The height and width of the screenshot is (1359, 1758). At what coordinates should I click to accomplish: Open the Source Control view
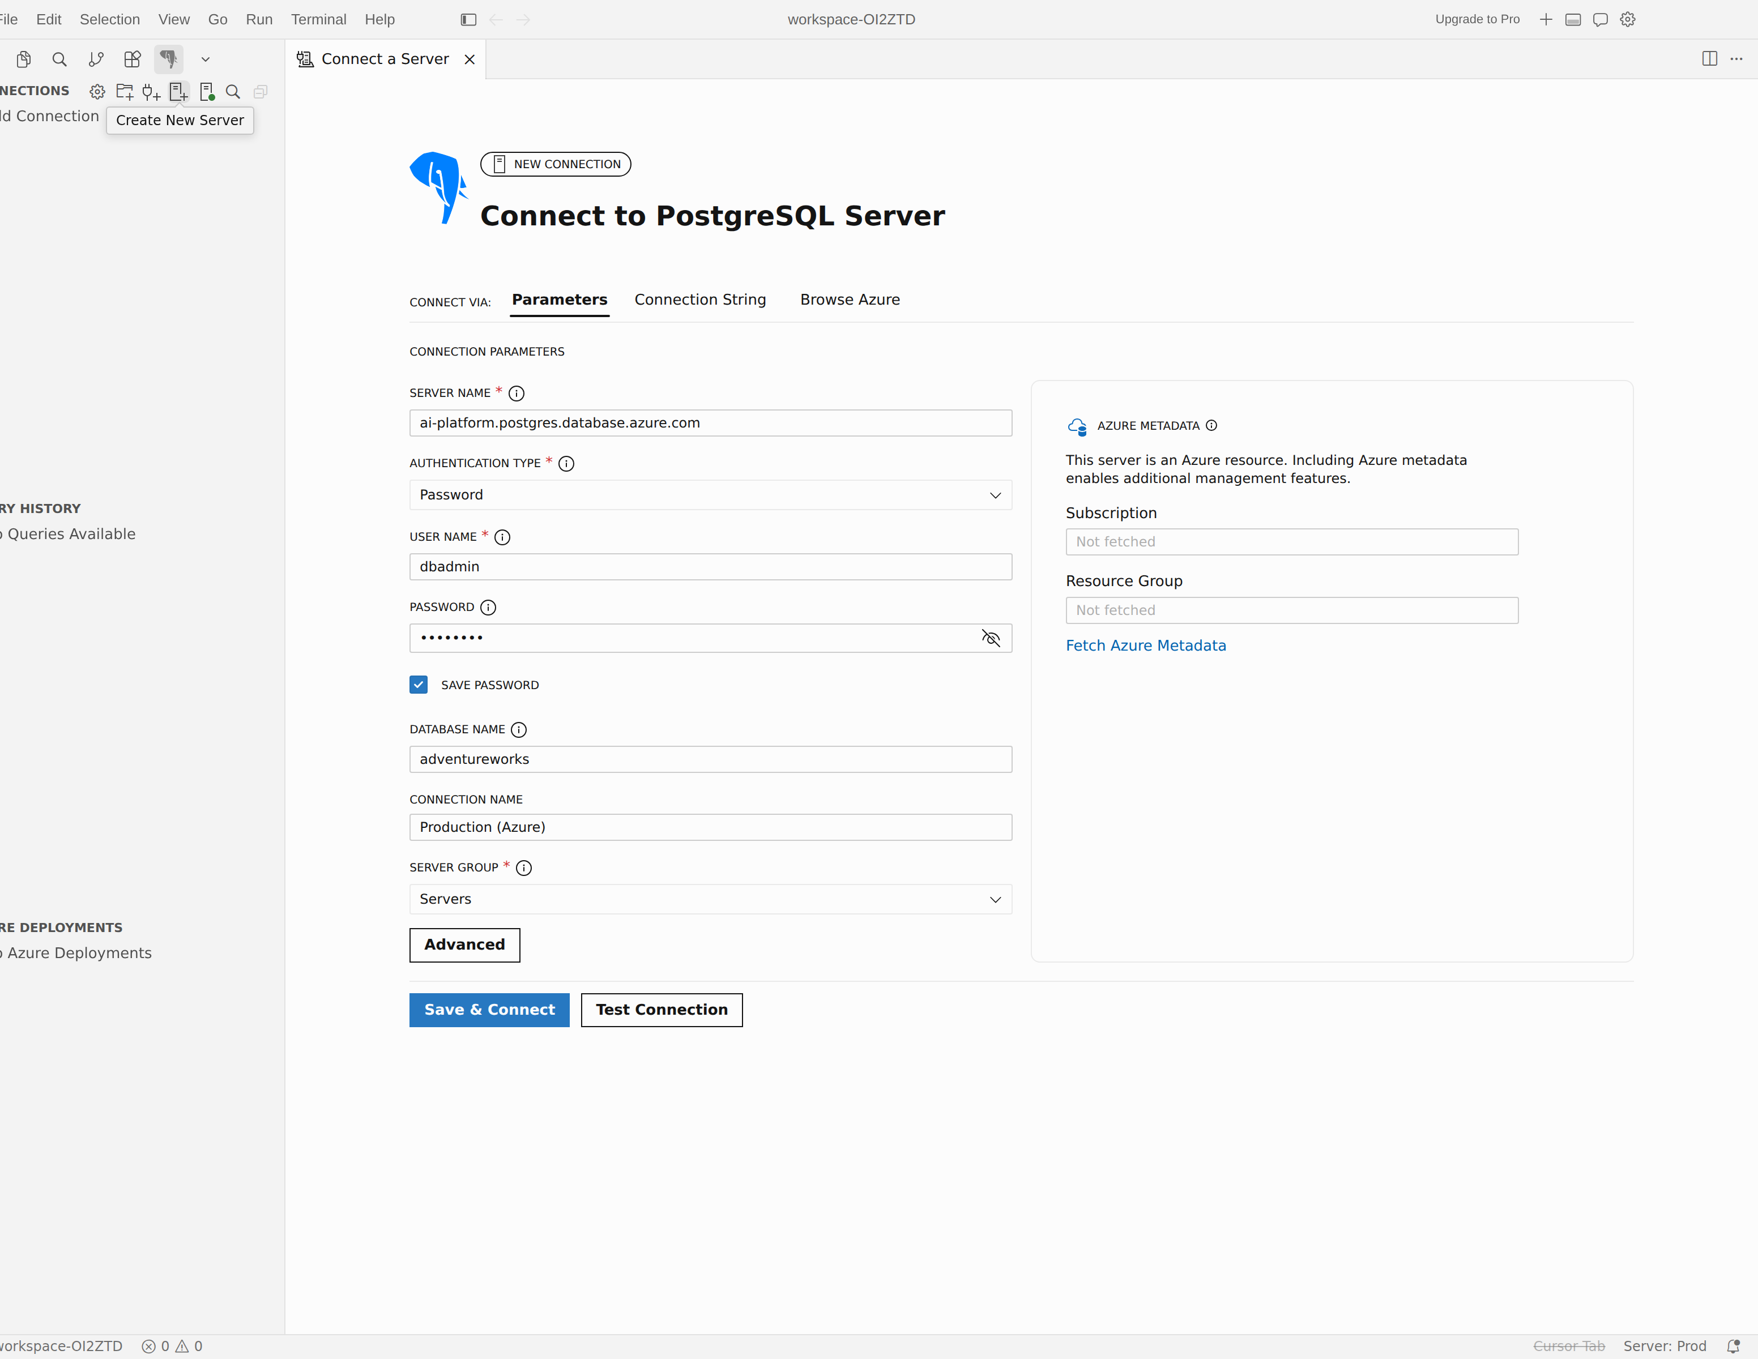click(96, 59)
